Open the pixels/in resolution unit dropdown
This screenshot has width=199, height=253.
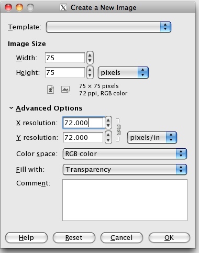[x=152, y=138]
